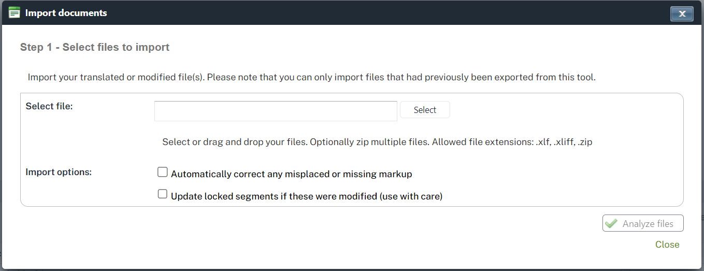
Task: Enable automatic correction of misplaced markup
Action: [163, 172]
